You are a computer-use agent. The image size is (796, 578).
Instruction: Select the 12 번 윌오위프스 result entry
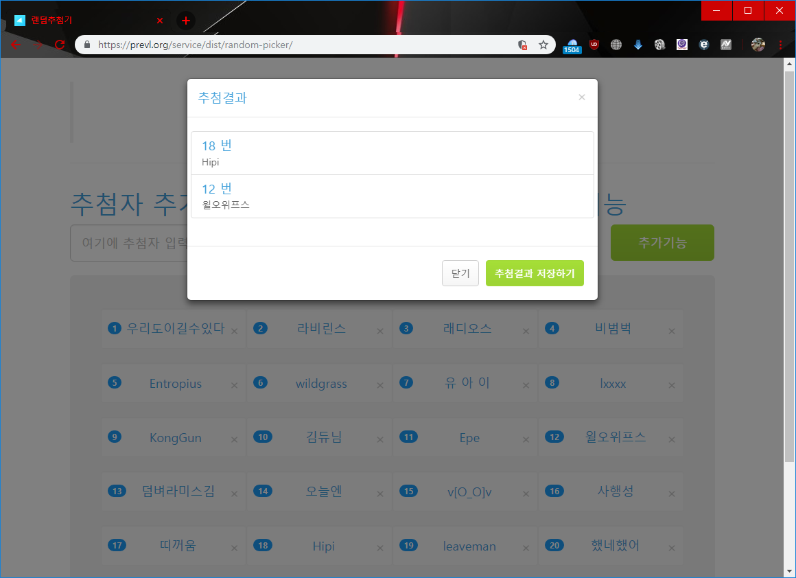(x=392, y=196)
